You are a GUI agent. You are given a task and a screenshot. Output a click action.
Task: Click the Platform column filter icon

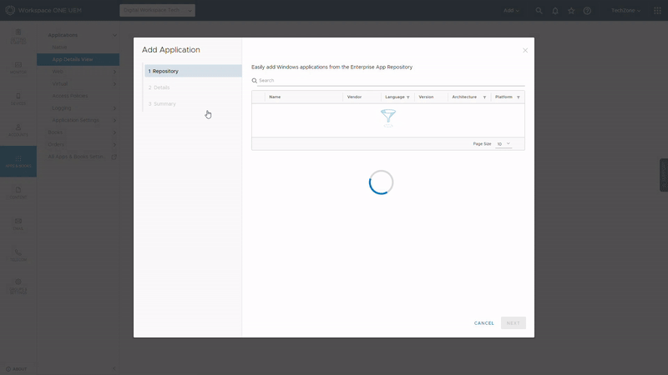[x=519, y=97]
